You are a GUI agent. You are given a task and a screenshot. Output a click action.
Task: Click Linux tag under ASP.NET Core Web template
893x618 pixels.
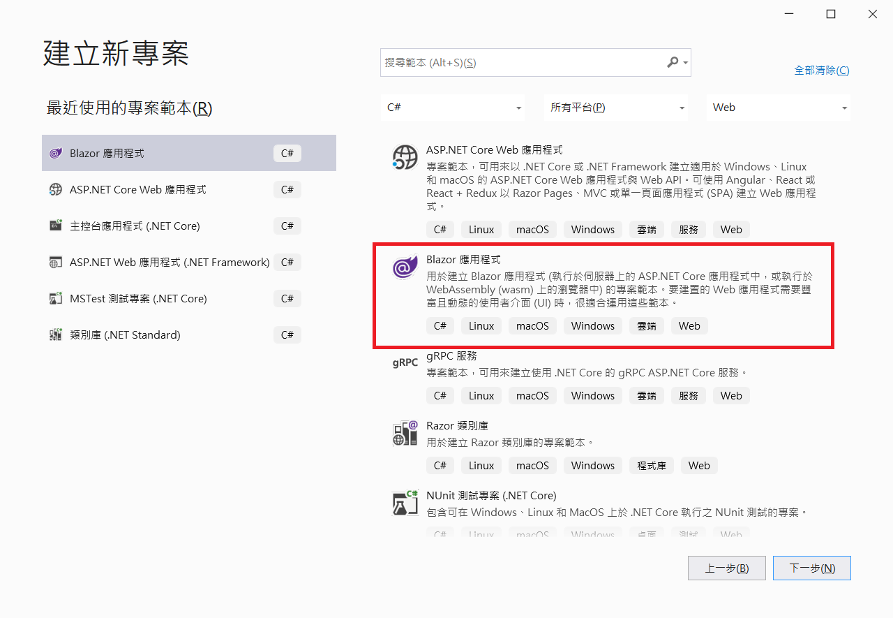(481, 229)
